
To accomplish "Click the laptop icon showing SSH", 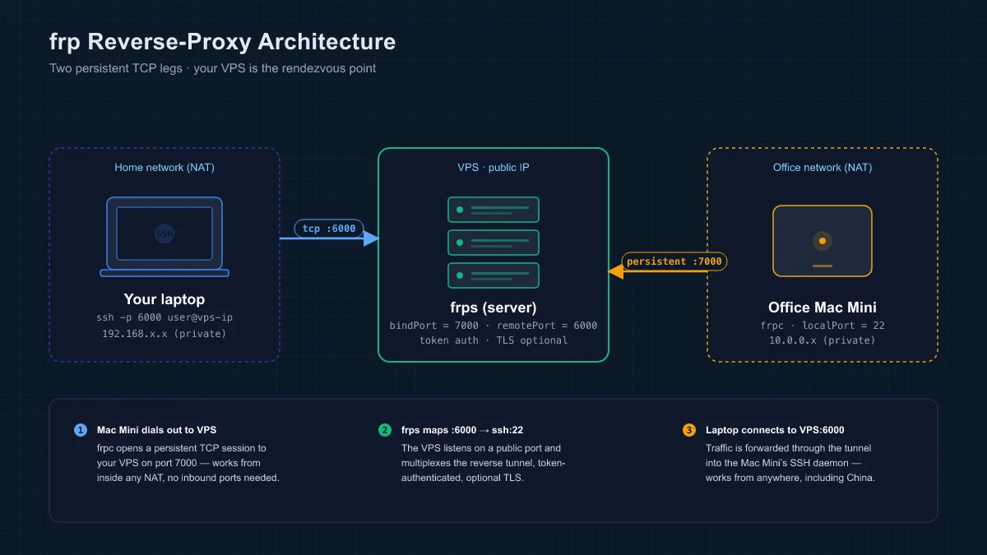I will coord(164,235).
